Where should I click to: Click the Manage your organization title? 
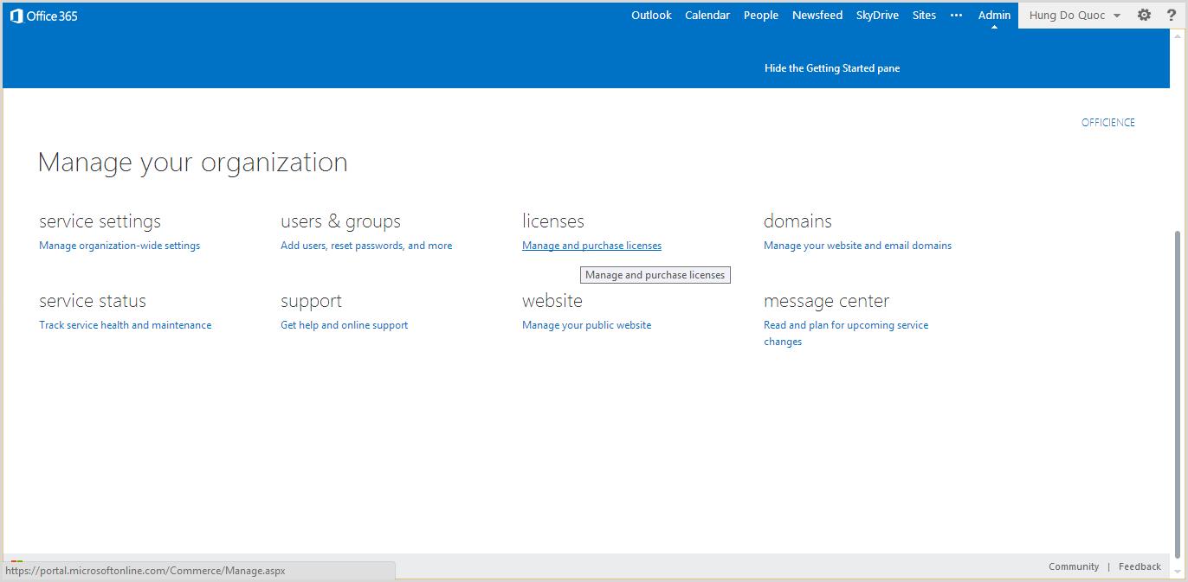192,163
